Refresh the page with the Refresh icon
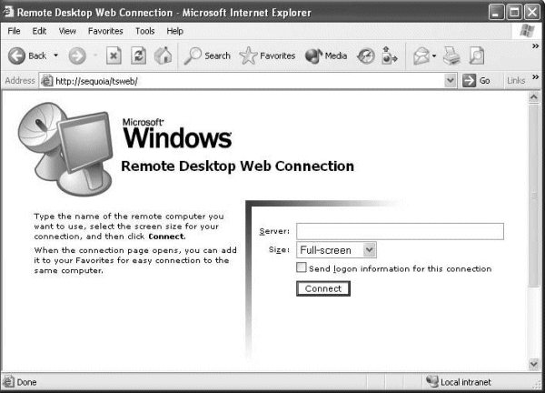545x393 pixels. coord(138,55)
